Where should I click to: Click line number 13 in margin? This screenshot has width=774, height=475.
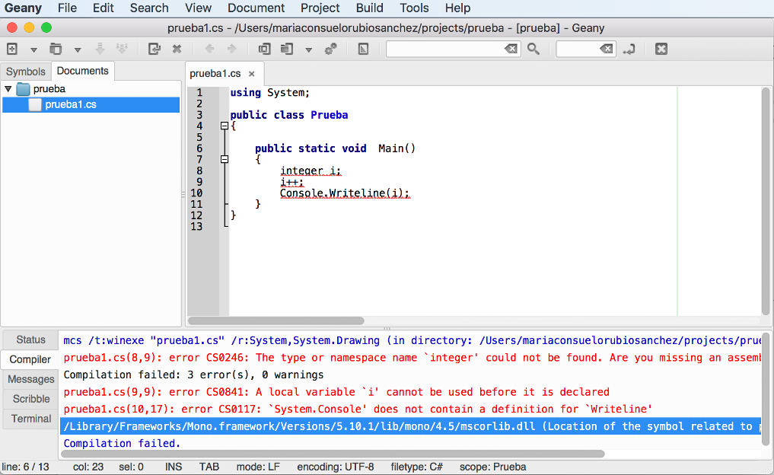tap(196, 227)
